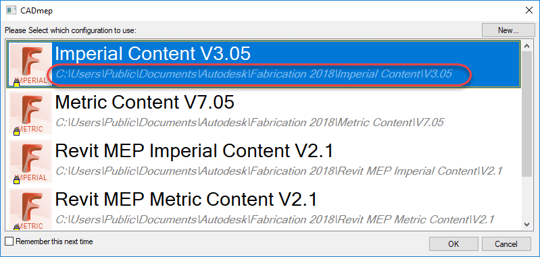The image size is (540, 257).
Task: Click the Imperial Content V3.05 Fabrication icon
Action: click(30, 64)
